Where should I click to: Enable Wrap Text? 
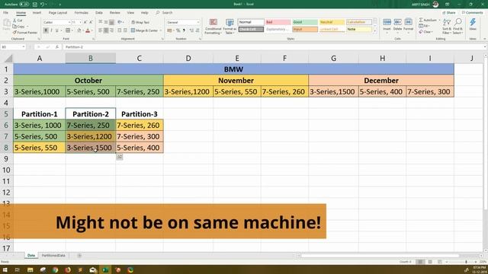[140, 22]
